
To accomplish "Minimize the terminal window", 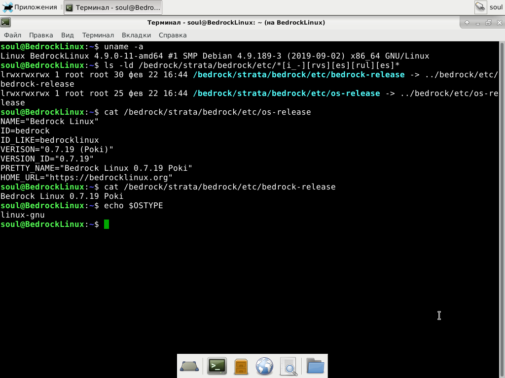I will tap(477, 23).
